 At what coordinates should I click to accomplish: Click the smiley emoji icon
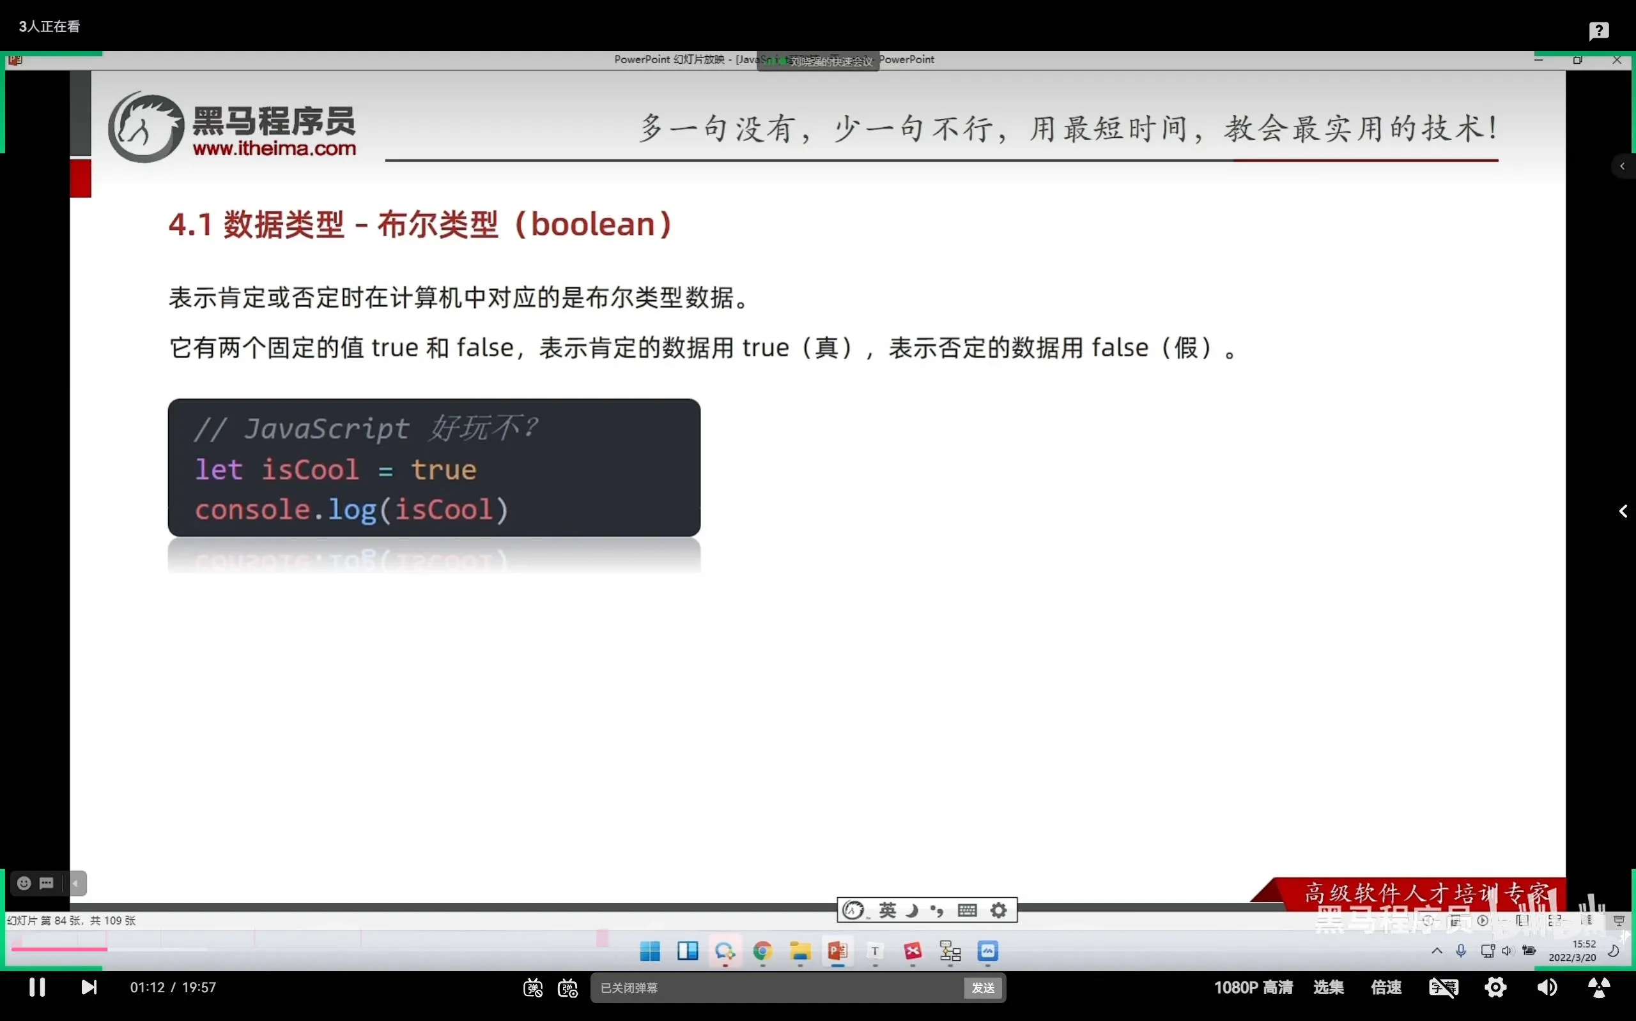point(24,883)
